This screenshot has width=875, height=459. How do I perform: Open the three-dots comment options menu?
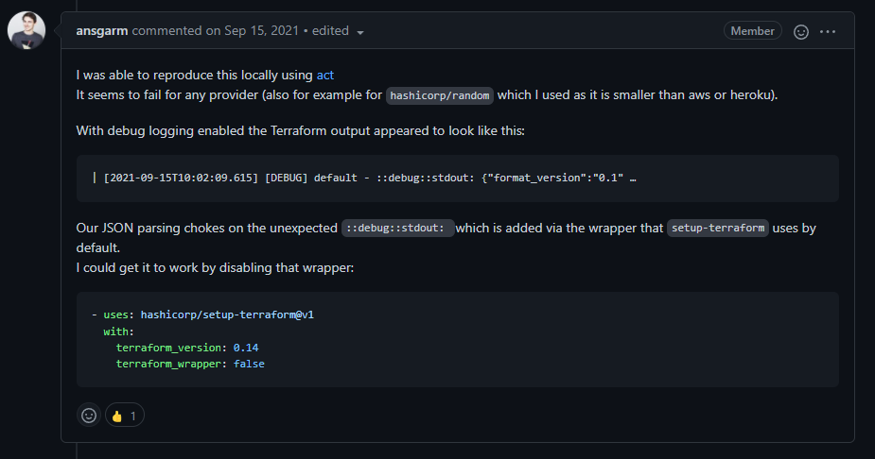pyautogui.click(x=828, y=32)
